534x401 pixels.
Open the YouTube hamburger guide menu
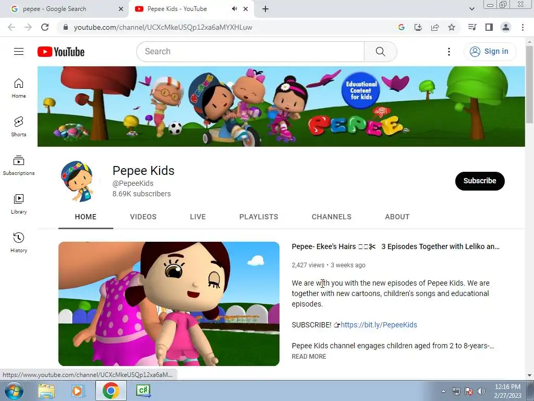[19, 52]
